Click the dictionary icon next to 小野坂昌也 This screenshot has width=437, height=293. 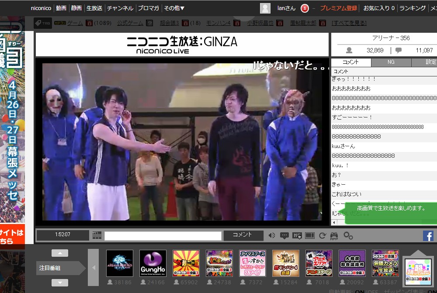coord(280,23)
